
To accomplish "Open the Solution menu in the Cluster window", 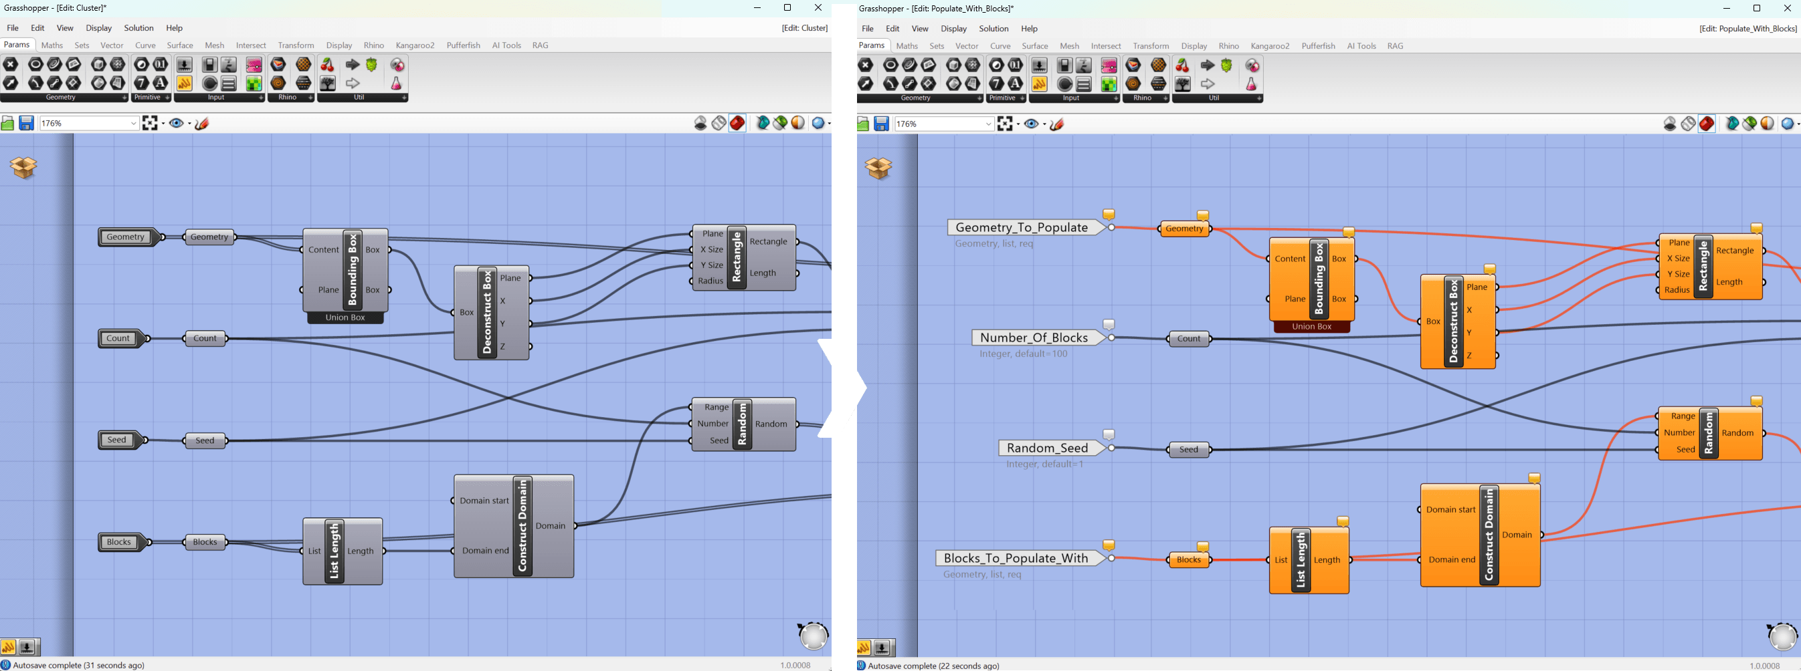I will pos(138,28).
